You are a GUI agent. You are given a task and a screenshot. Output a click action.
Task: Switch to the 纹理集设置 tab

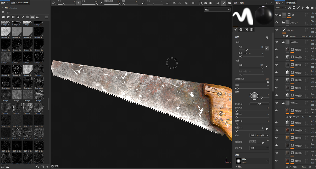[291, 3]
